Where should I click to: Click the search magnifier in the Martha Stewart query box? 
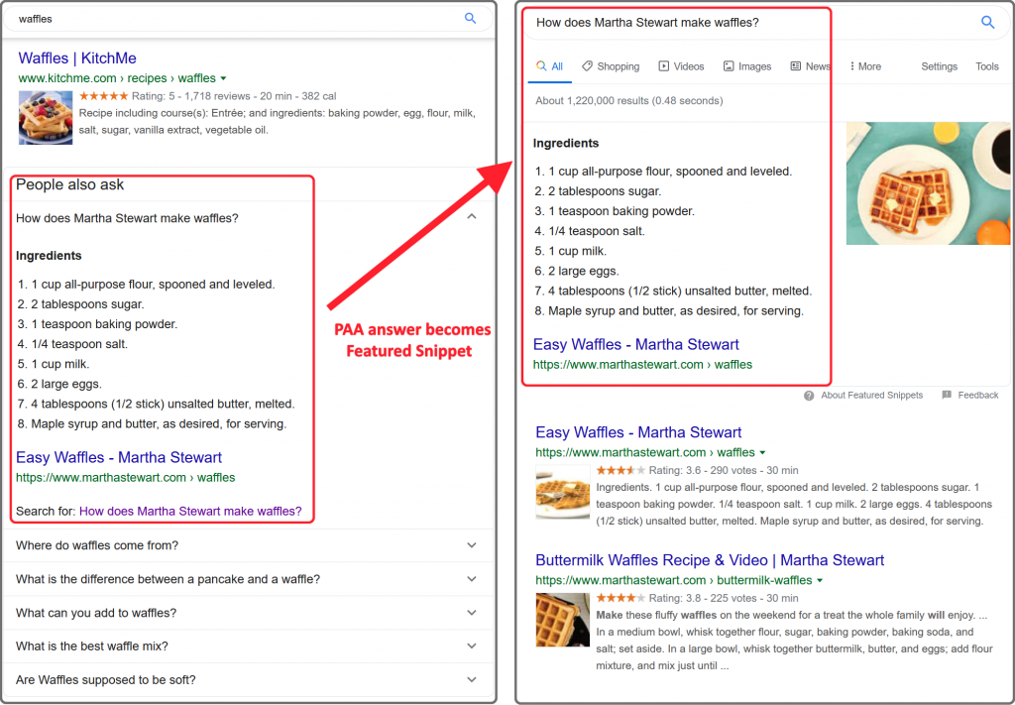pos(987,22)
